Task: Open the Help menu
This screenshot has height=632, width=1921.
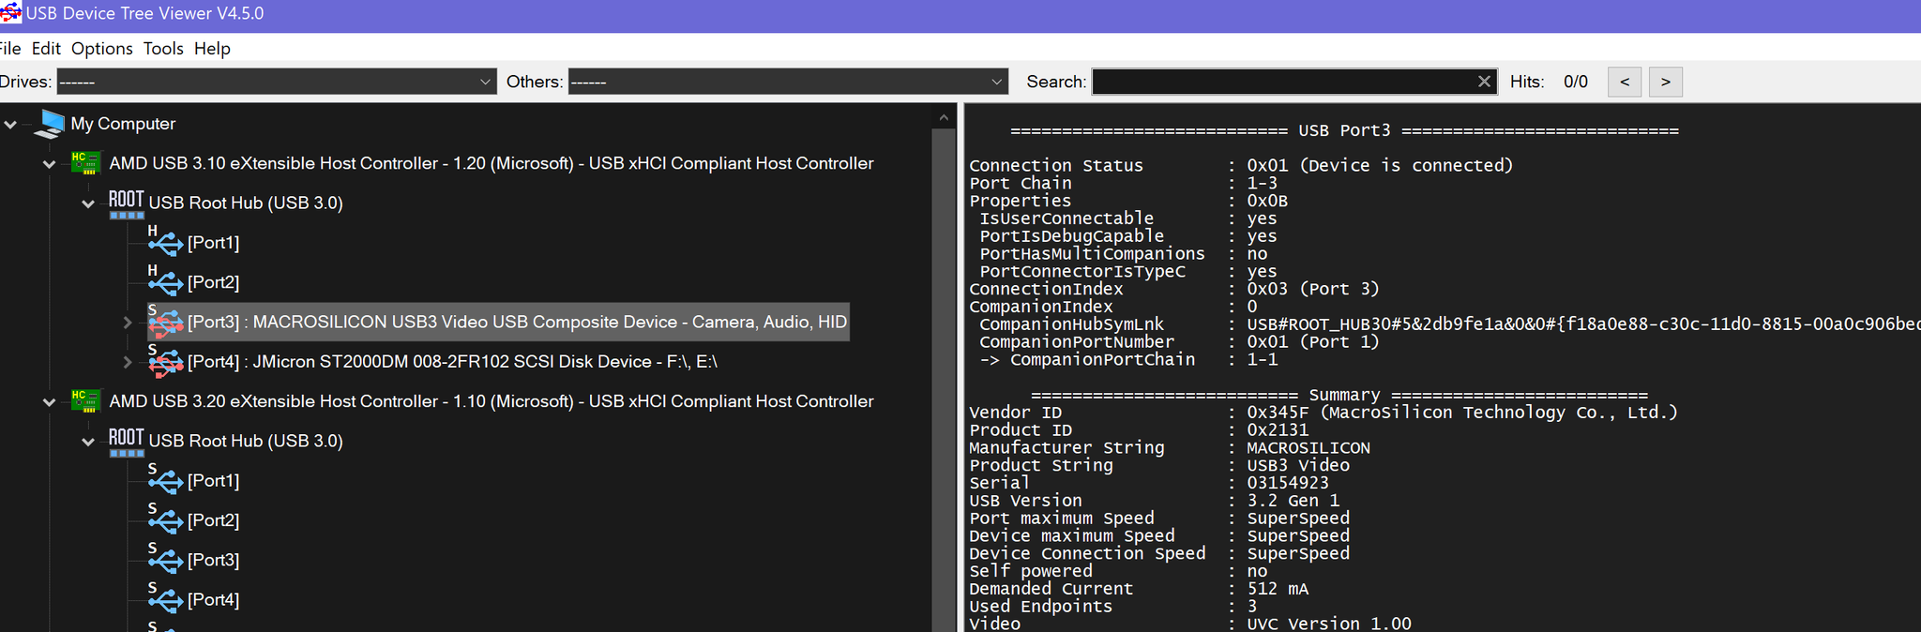Action: (x=212, y=48)
